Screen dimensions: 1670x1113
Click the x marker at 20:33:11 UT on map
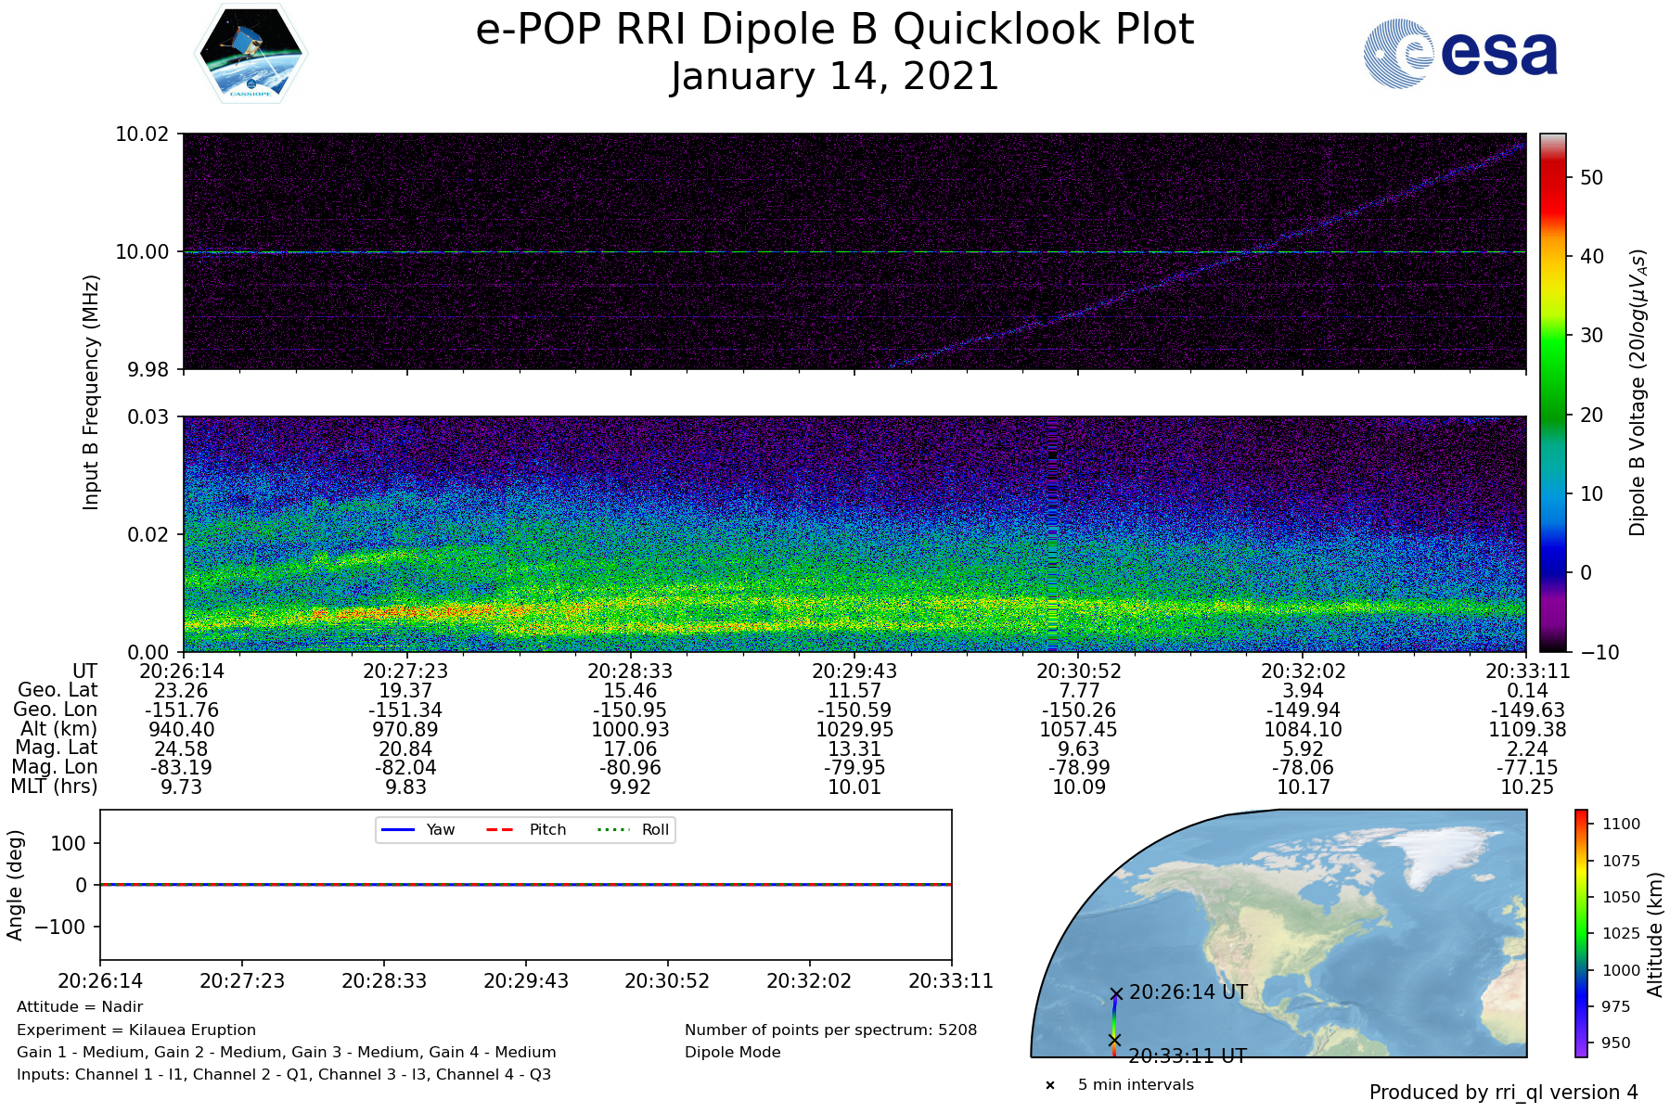1114,1040
